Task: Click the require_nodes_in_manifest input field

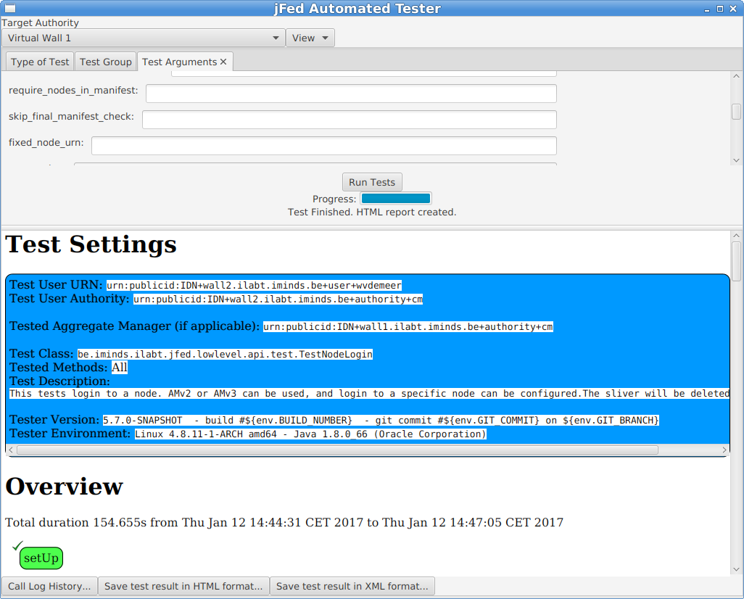Action: point(351,94)
